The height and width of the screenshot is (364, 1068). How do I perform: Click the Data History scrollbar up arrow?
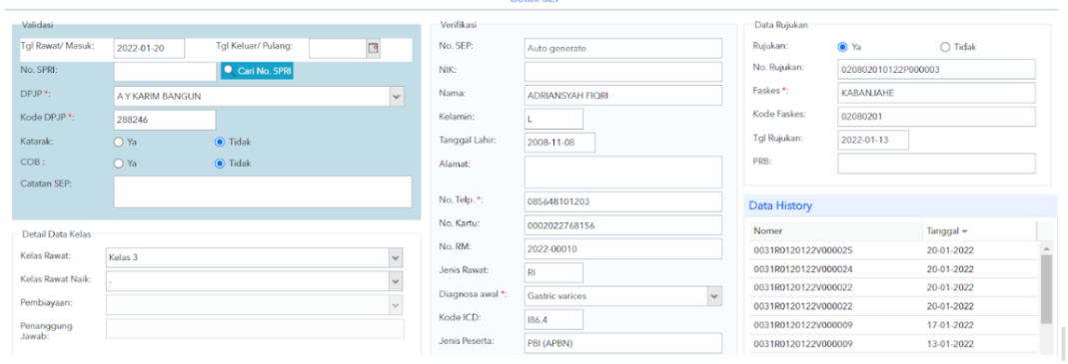click(1046, 249)
